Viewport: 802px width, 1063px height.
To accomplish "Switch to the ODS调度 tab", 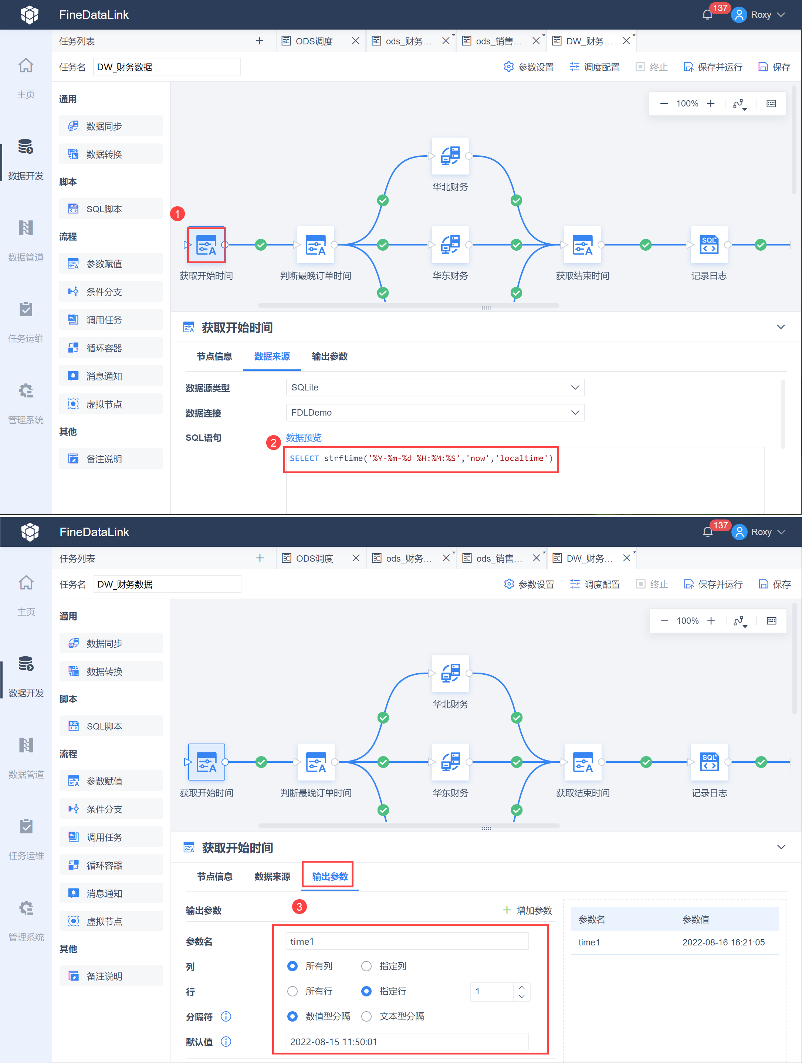I will coord(314,41).
